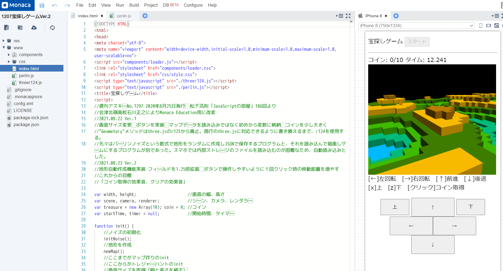The image size is (503, 271).
Task: Click the ↓ backward button in preview
Action: (433, 244)
